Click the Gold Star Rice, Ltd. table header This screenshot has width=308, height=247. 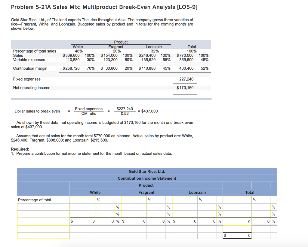tap(147, 171)
